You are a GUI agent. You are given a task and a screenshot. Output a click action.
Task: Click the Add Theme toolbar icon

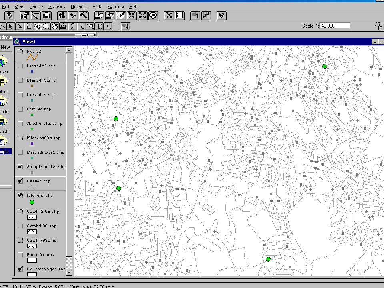pos(9,16)
